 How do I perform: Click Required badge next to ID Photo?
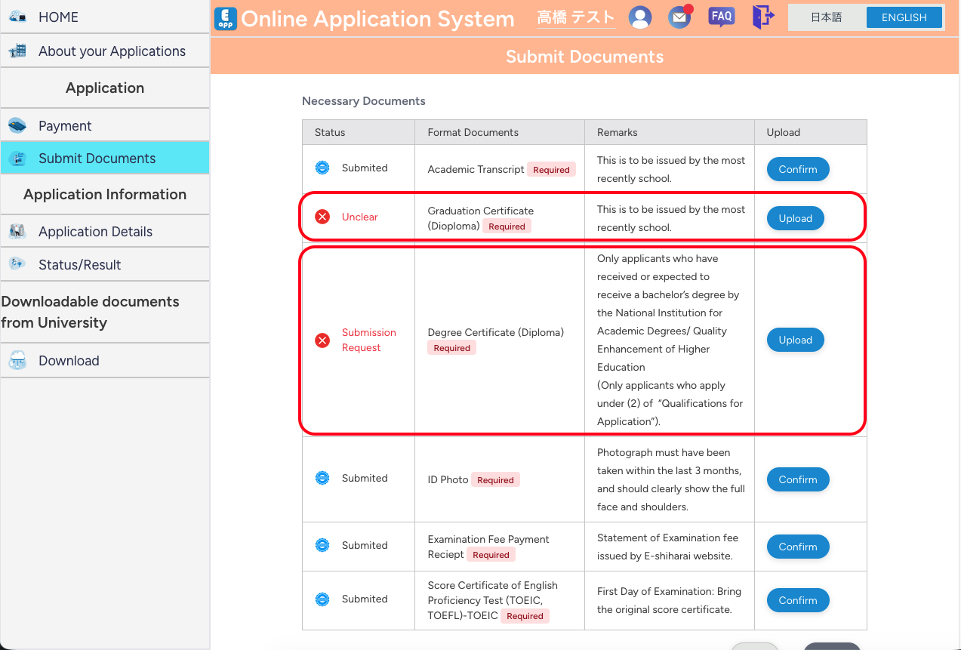coord(495,479)
